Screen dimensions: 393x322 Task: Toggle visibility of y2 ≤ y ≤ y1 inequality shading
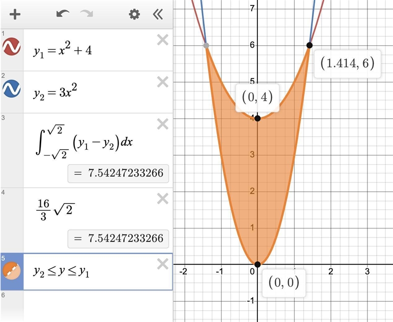click(x=11, y=271)
